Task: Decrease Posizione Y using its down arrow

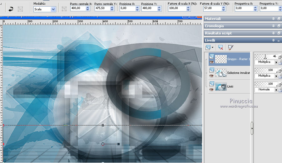Action: pyautogui.click(x=159, y=10)
